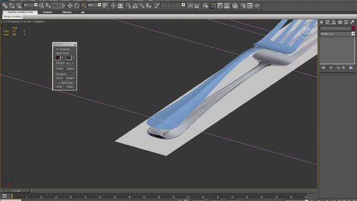The width and height of the screenshot is (357, 201).
Task: Open the selection filter dropdown
Action: pyautogui.click(x=36, y=5)
